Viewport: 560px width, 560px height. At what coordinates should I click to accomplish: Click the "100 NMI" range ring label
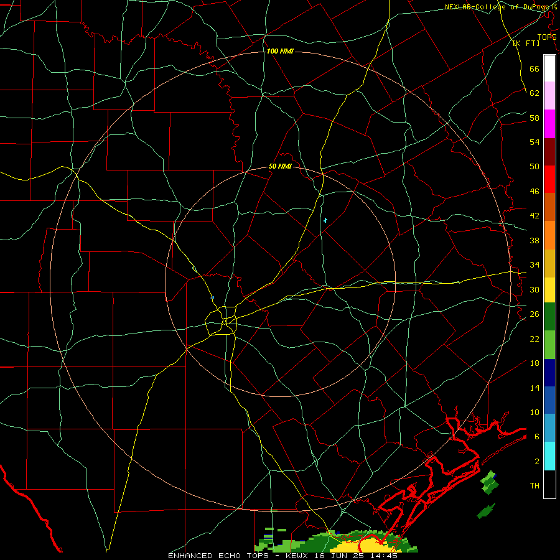pos(280,51)
